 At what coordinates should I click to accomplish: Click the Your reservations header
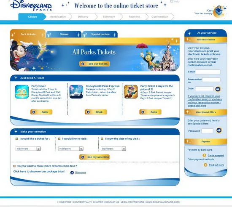[206, 40]
